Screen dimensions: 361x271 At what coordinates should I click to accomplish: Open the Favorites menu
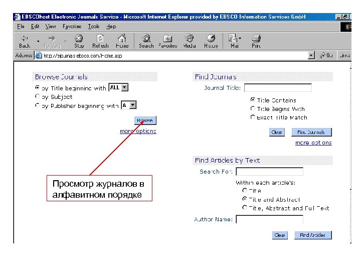coord(72,27)
